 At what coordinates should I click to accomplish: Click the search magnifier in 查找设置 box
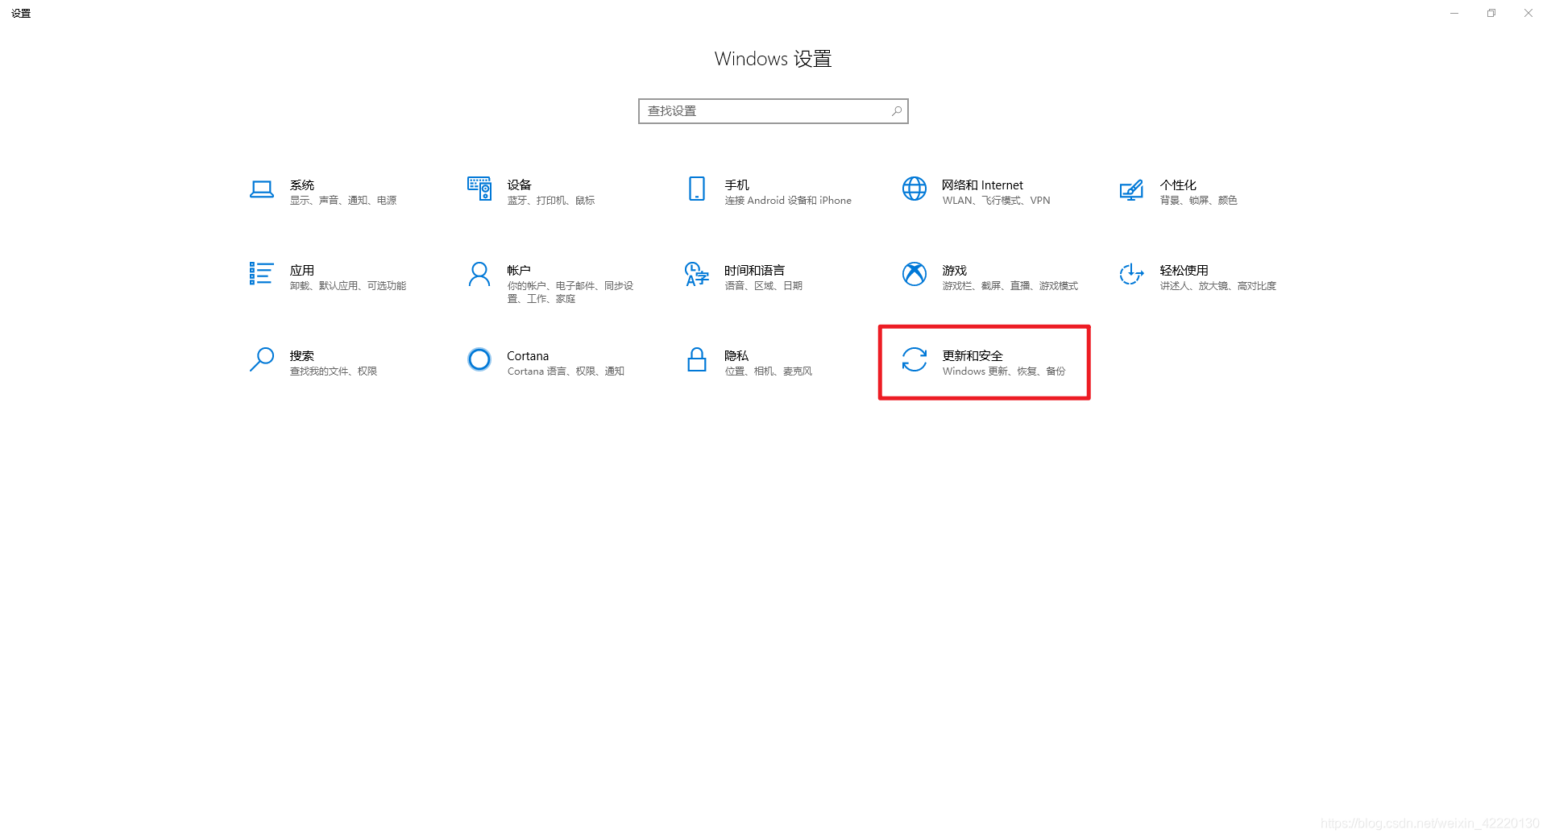(897, 111)
